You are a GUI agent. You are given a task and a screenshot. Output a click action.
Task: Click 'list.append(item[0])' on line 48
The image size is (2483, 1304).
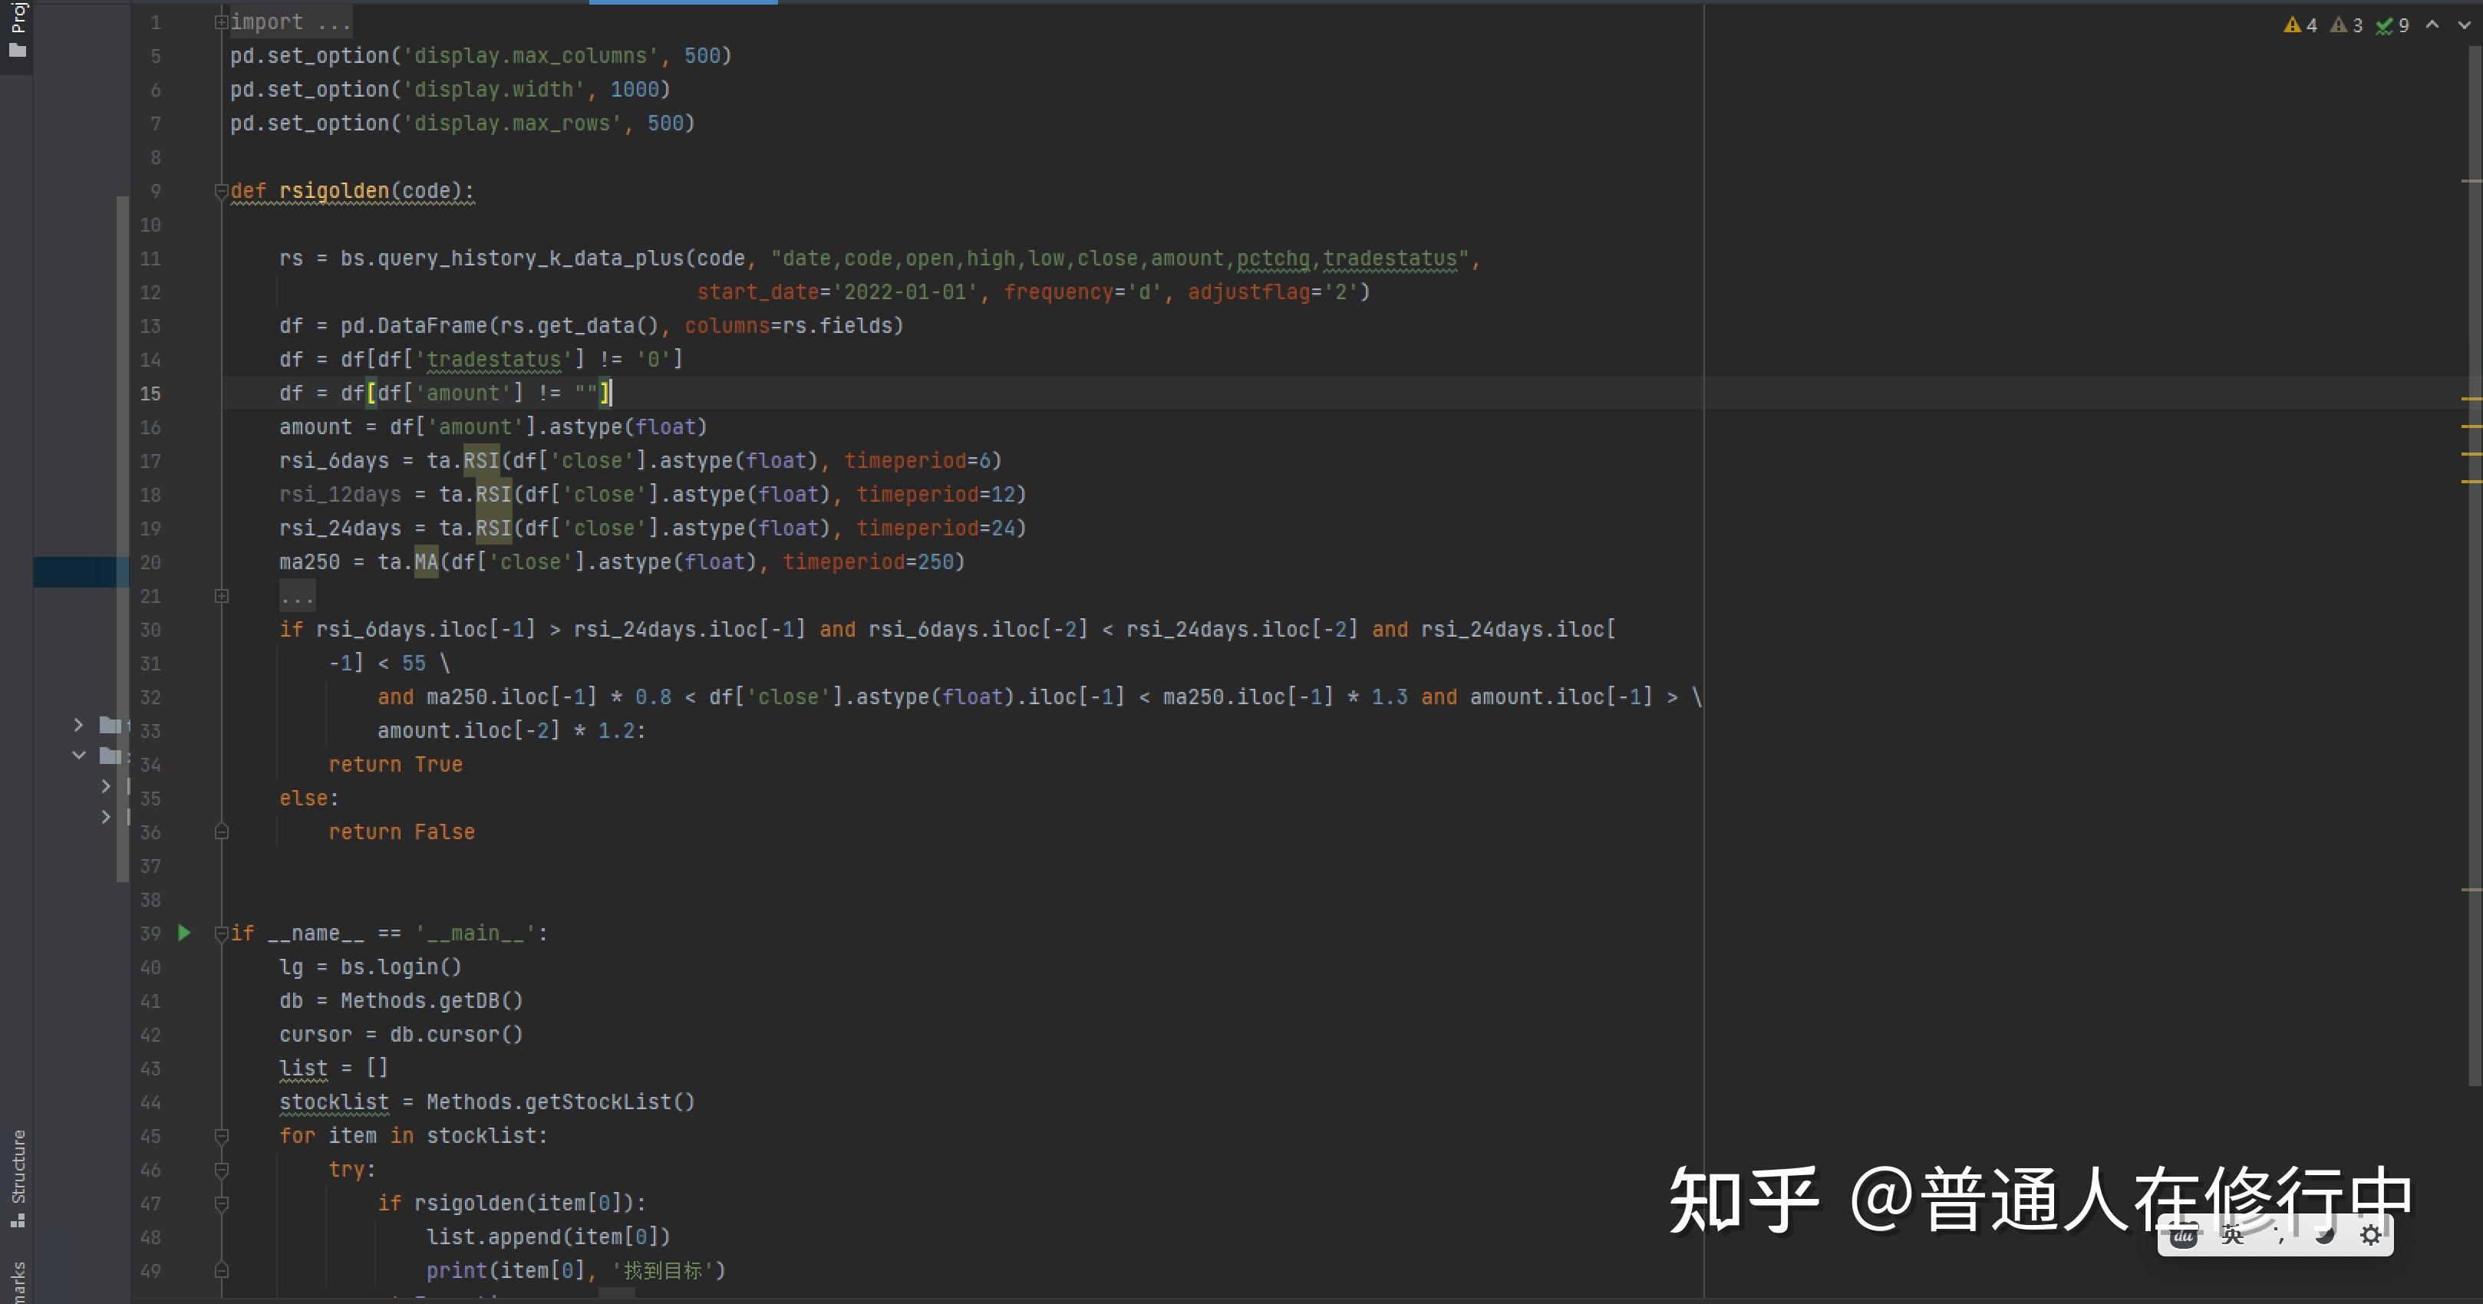pos(548,1236)
